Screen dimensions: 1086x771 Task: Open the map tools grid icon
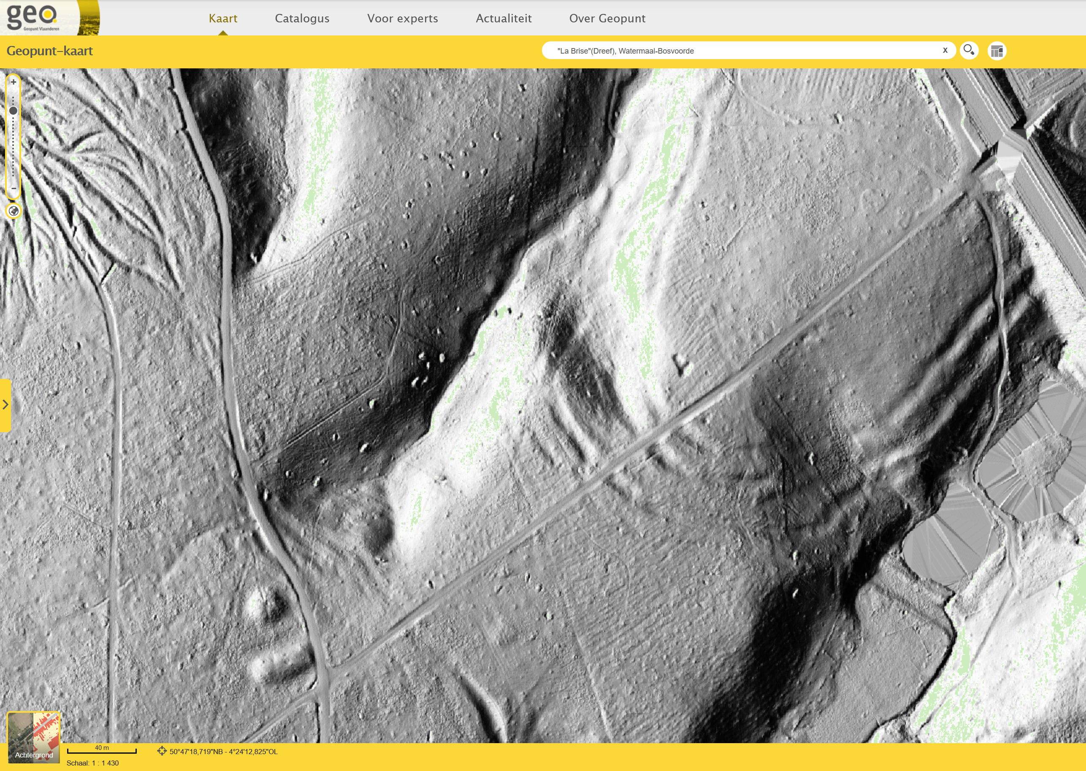[x=997, y=51]
